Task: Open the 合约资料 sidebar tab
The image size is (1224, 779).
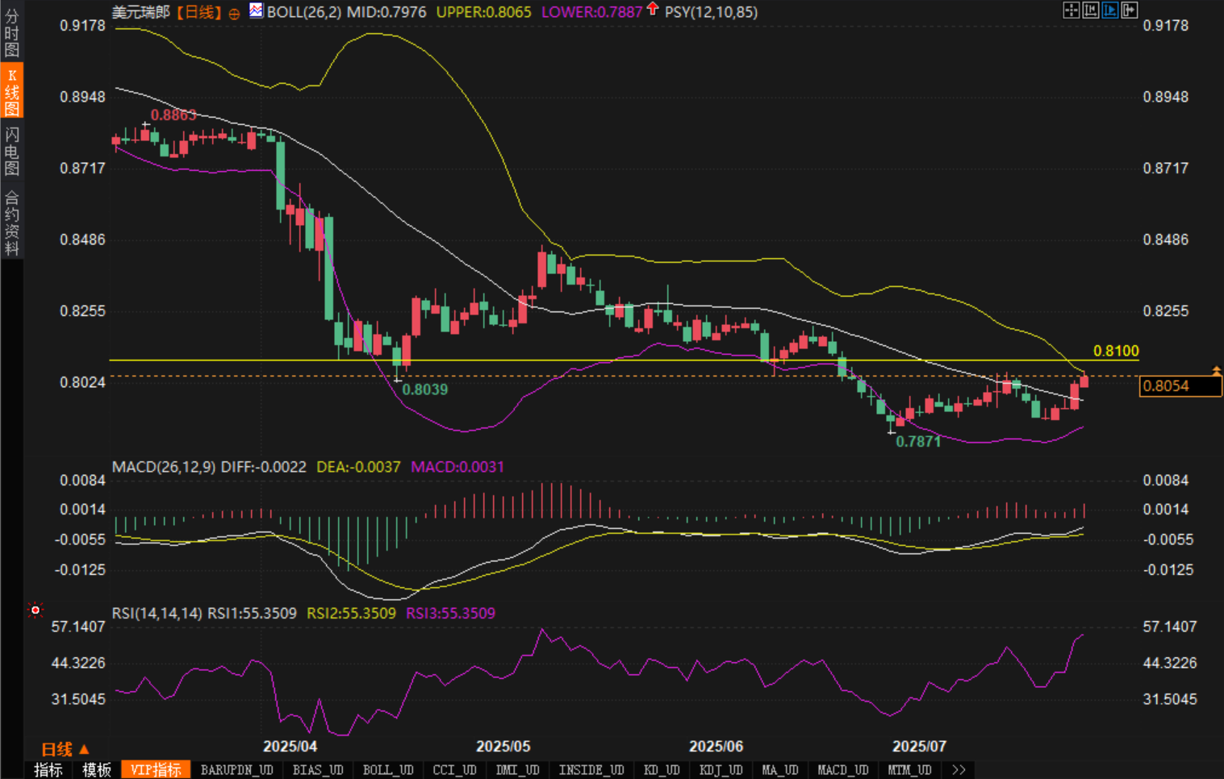Action: (x=11, y=223)
